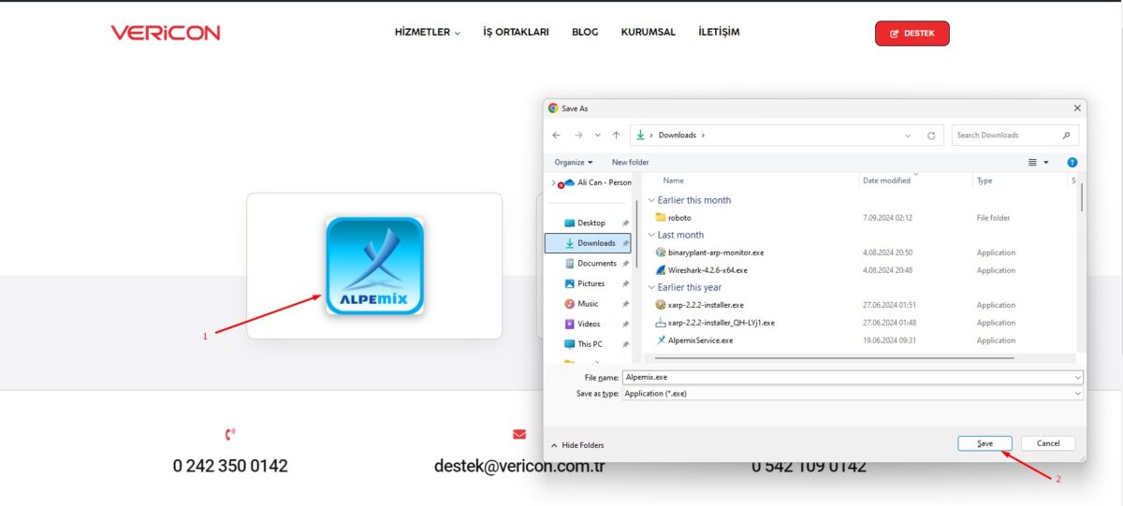Click the pin icon beside Desktop
Screen dimensions: 1123x506
(625, 223)
